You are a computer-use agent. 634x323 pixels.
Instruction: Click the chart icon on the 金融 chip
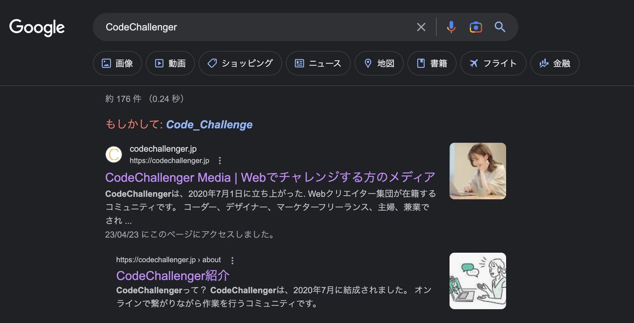(543, 63)
